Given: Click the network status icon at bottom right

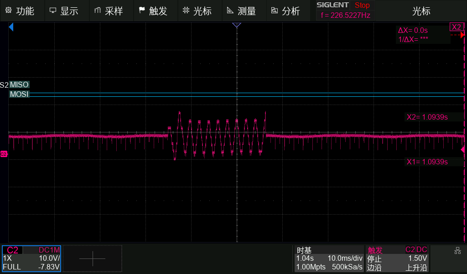Looking at the screenshot, I should (457, 251).
